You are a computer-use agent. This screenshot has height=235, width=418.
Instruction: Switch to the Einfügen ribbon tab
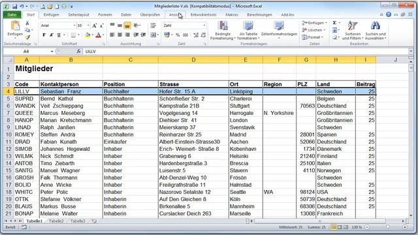point(51,14)
